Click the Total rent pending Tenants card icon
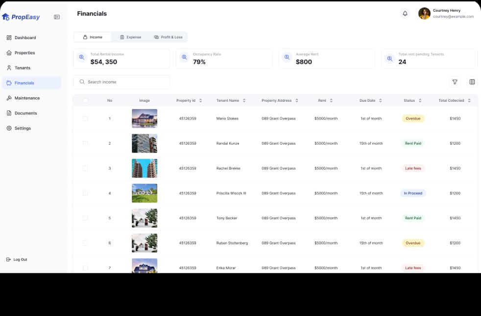The image size is (481, 316). (389, 59)
